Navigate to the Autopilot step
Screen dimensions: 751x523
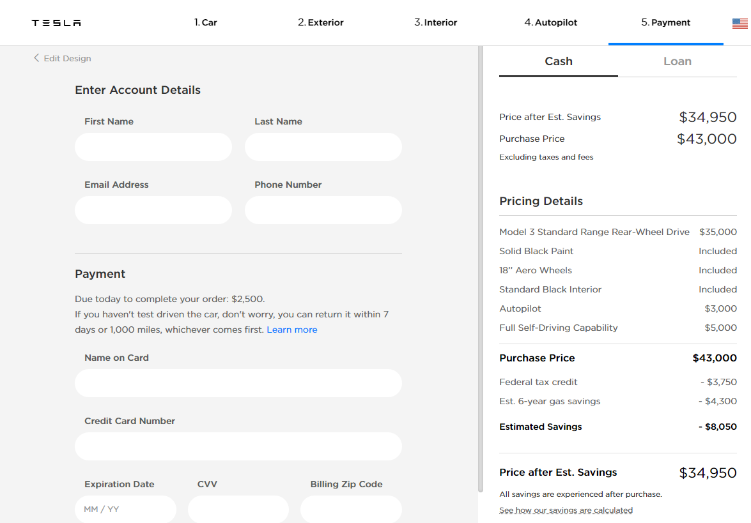551,22
